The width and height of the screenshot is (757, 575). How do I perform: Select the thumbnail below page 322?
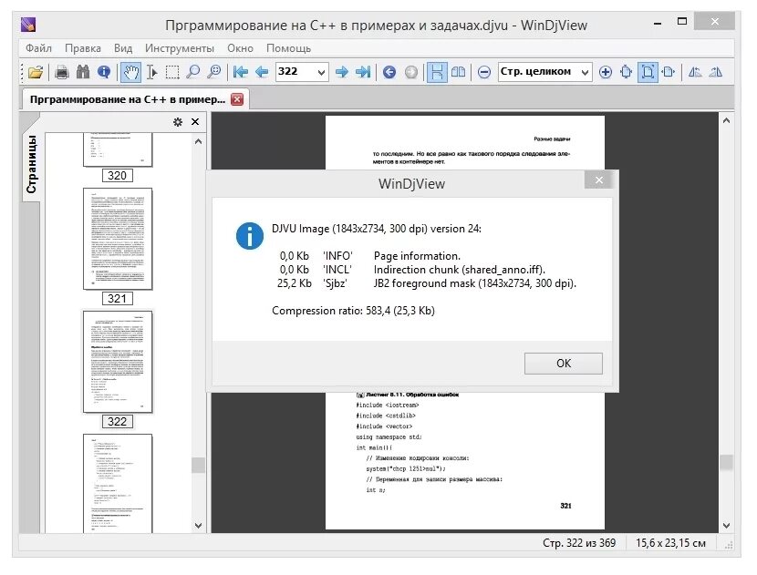(118, 483)
